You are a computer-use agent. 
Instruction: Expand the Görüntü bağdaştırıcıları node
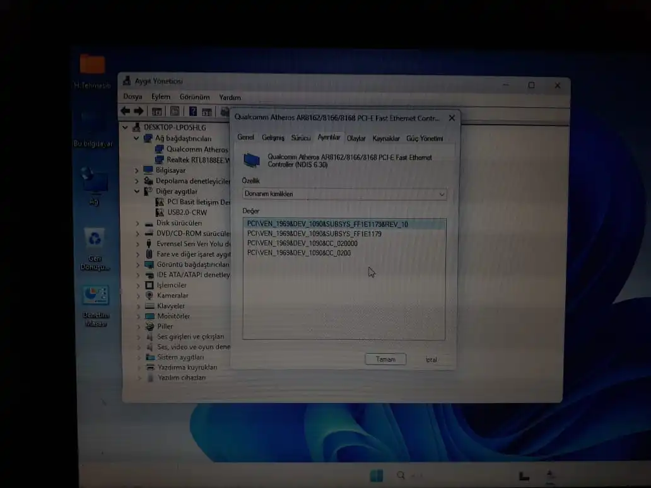pyautogui.click(x=138, y=265)
